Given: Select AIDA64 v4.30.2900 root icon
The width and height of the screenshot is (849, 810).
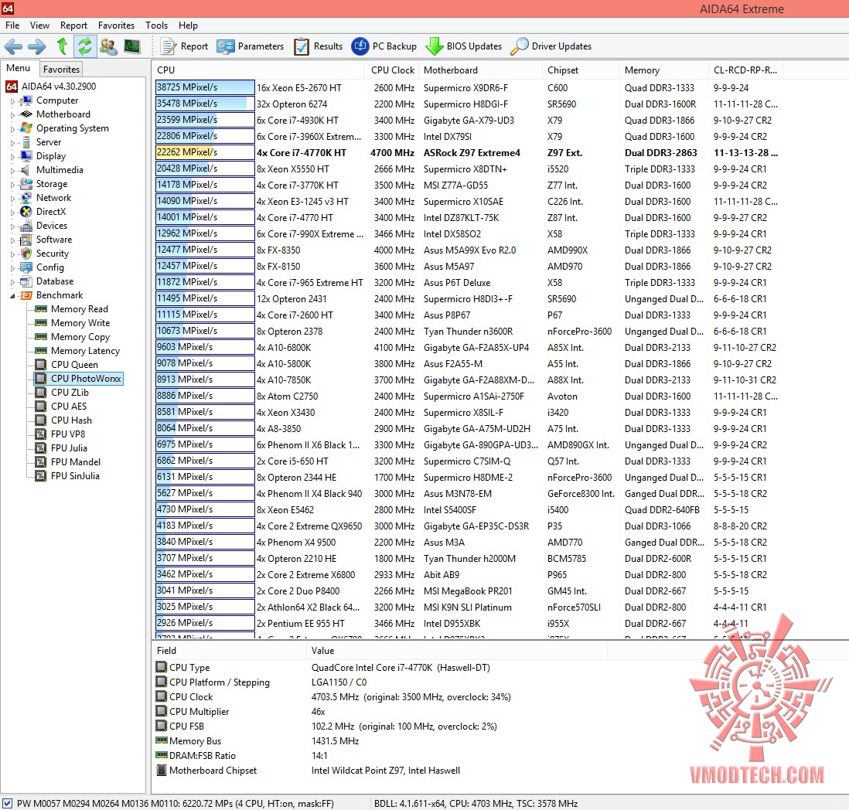Looking at the screenshot, I should click(x=12, y=87).
